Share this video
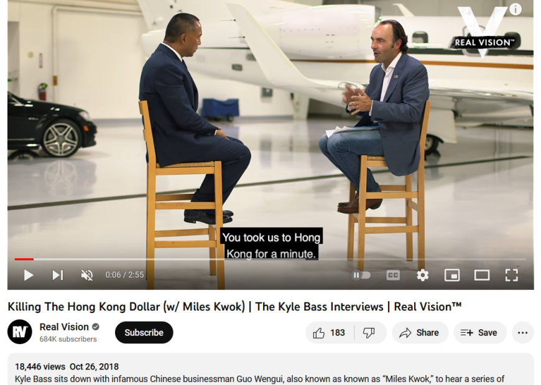 pos(420,333)
